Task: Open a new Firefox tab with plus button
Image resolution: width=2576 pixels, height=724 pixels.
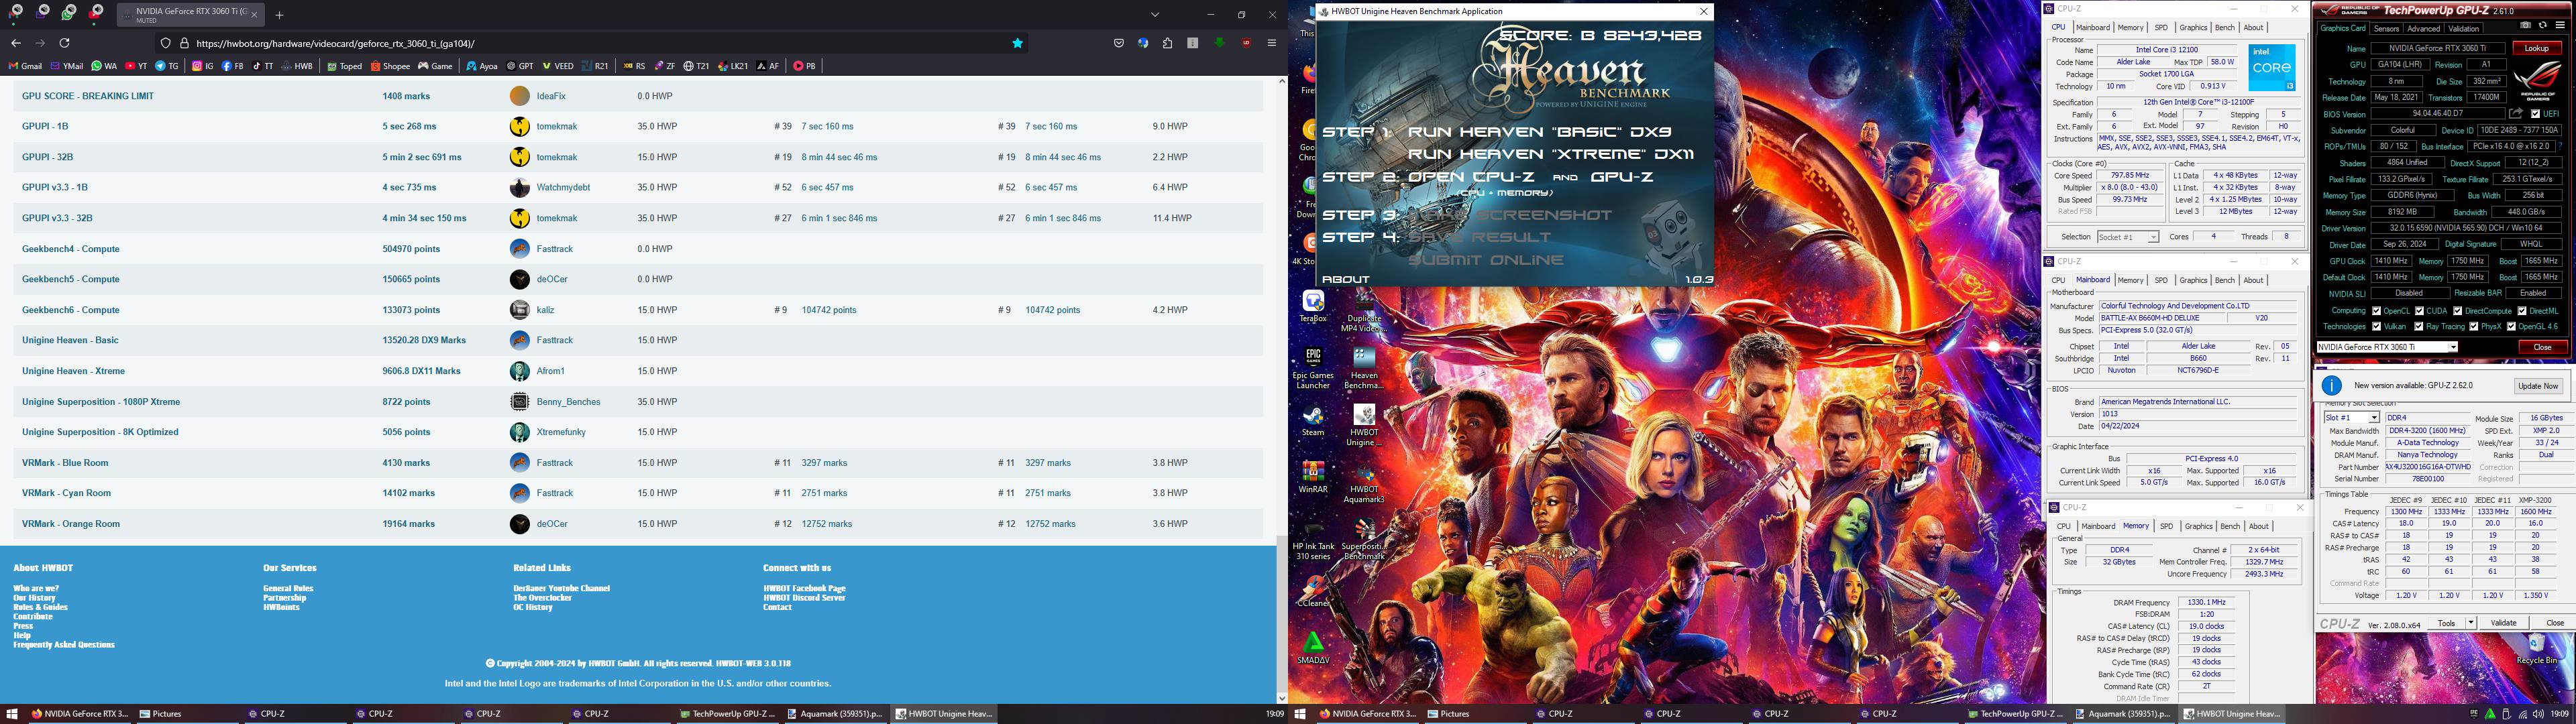Action: coord(280,15)
